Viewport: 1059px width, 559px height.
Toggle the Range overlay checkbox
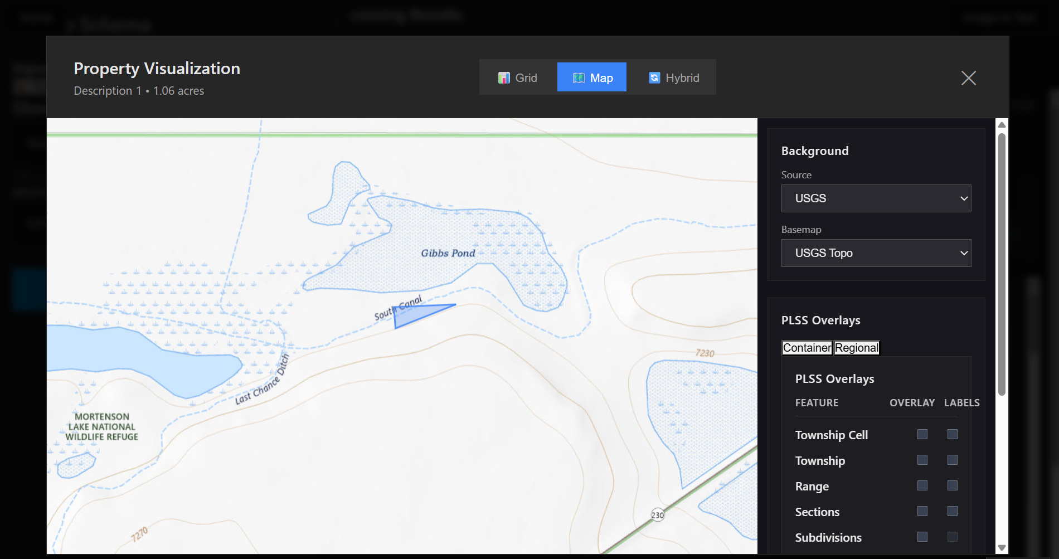[x=922, y=485]
